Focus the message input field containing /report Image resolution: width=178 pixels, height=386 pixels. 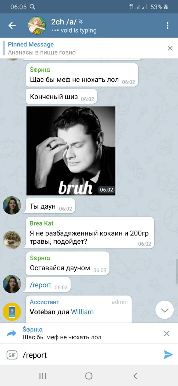pos(90,355)
